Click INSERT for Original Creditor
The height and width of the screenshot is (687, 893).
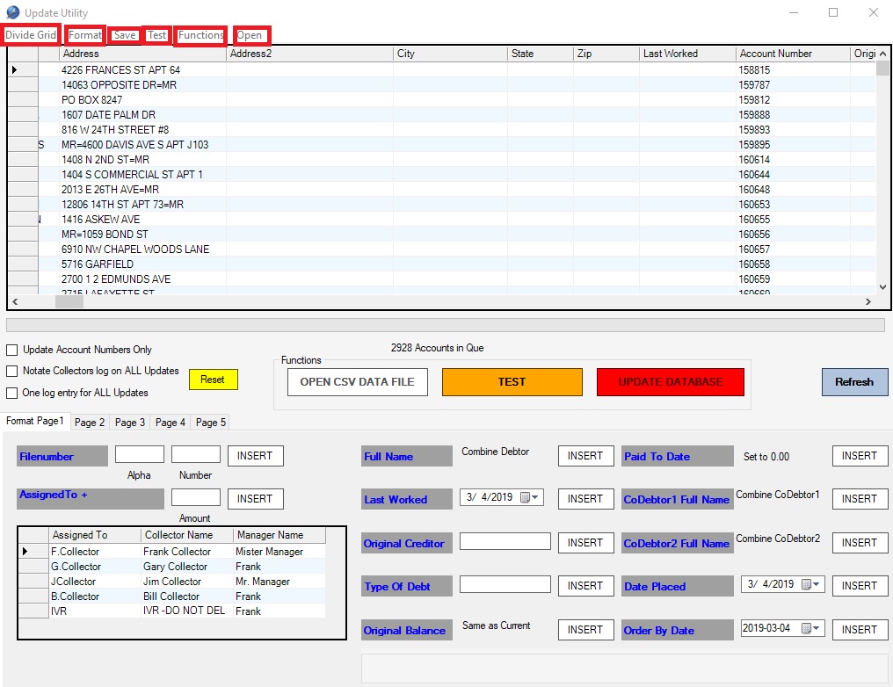coord(585,543)
